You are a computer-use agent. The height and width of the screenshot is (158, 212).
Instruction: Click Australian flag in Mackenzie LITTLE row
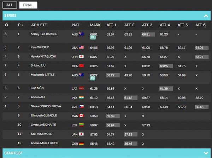coord(81,75)
